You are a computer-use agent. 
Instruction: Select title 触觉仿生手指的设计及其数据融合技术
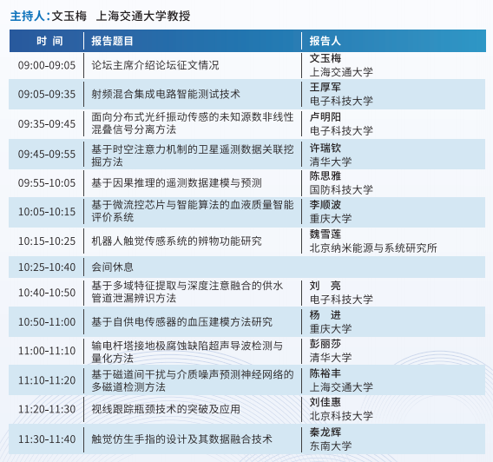[x=181, y=439]
